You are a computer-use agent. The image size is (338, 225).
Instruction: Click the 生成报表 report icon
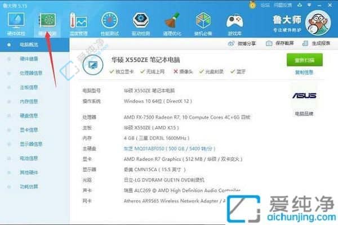click(x=305, y=43)
